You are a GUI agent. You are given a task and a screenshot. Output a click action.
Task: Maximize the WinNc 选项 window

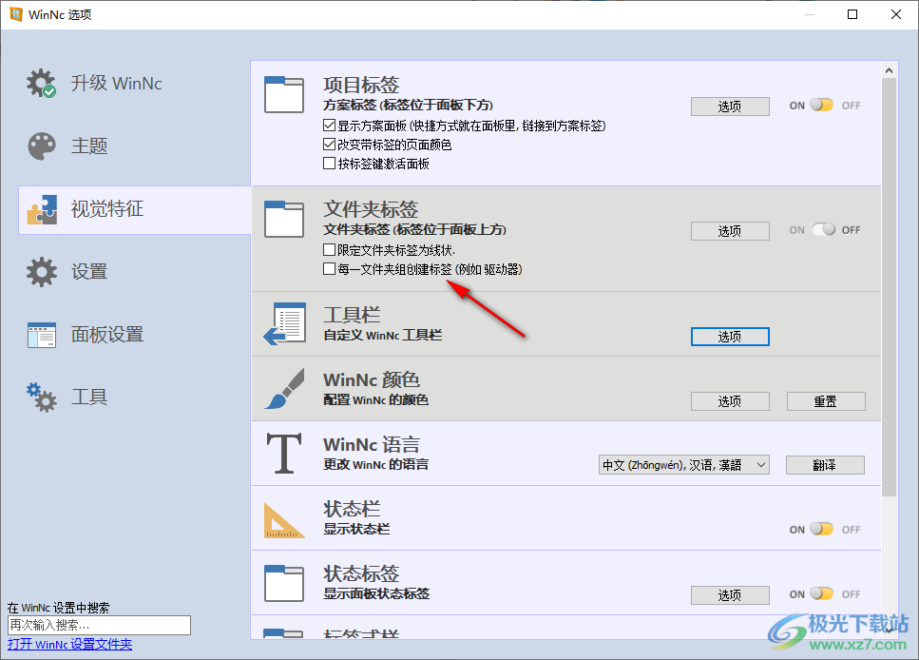(852, 14)
